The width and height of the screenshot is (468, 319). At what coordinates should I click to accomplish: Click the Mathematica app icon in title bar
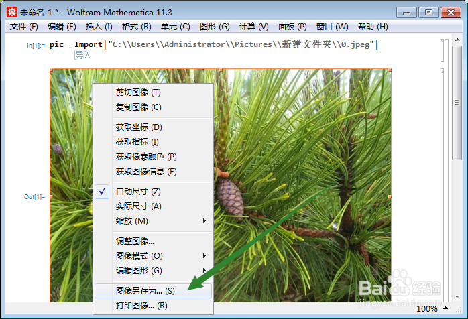(12, 12)
